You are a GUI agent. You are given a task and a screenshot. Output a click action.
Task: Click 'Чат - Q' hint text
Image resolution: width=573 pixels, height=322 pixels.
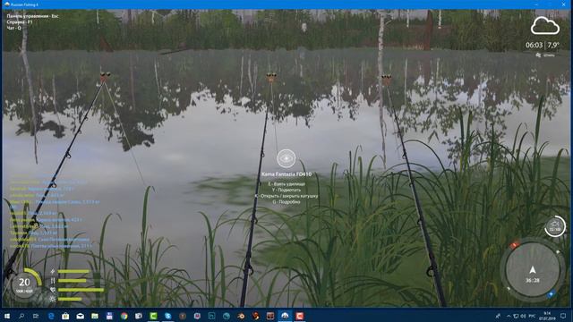pyautogui.click(x=14, y=28)
